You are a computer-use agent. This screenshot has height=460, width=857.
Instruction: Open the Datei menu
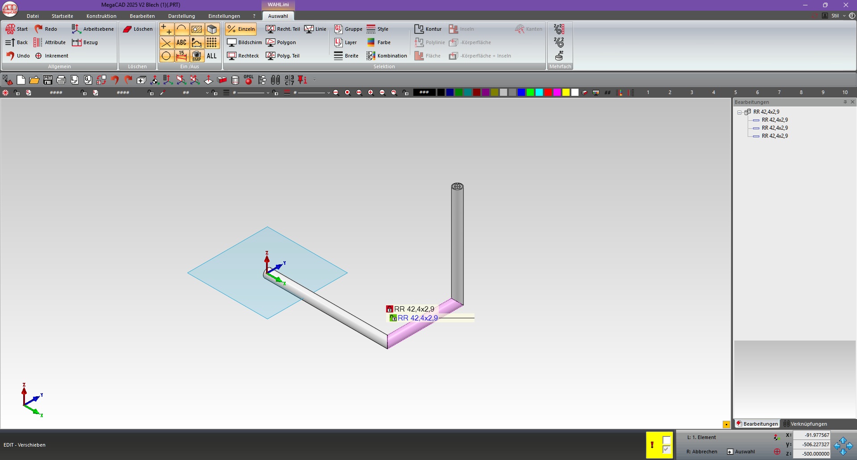click(33, 16)
